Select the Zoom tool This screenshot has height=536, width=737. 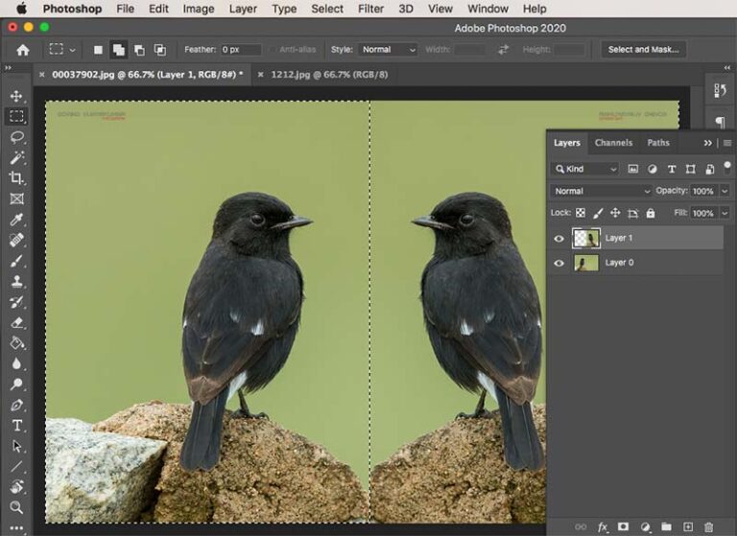point(17,507)
